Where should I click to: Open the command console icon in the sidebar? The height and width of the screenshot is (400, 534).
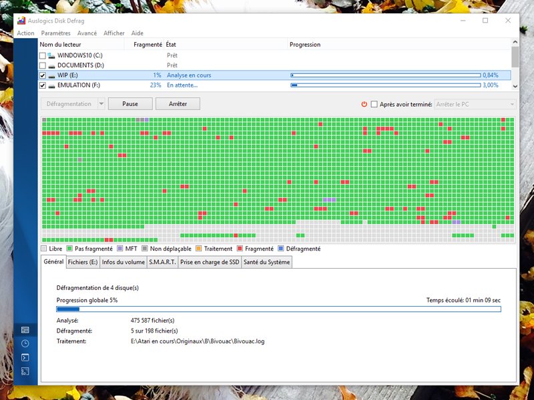pos(25,357)
